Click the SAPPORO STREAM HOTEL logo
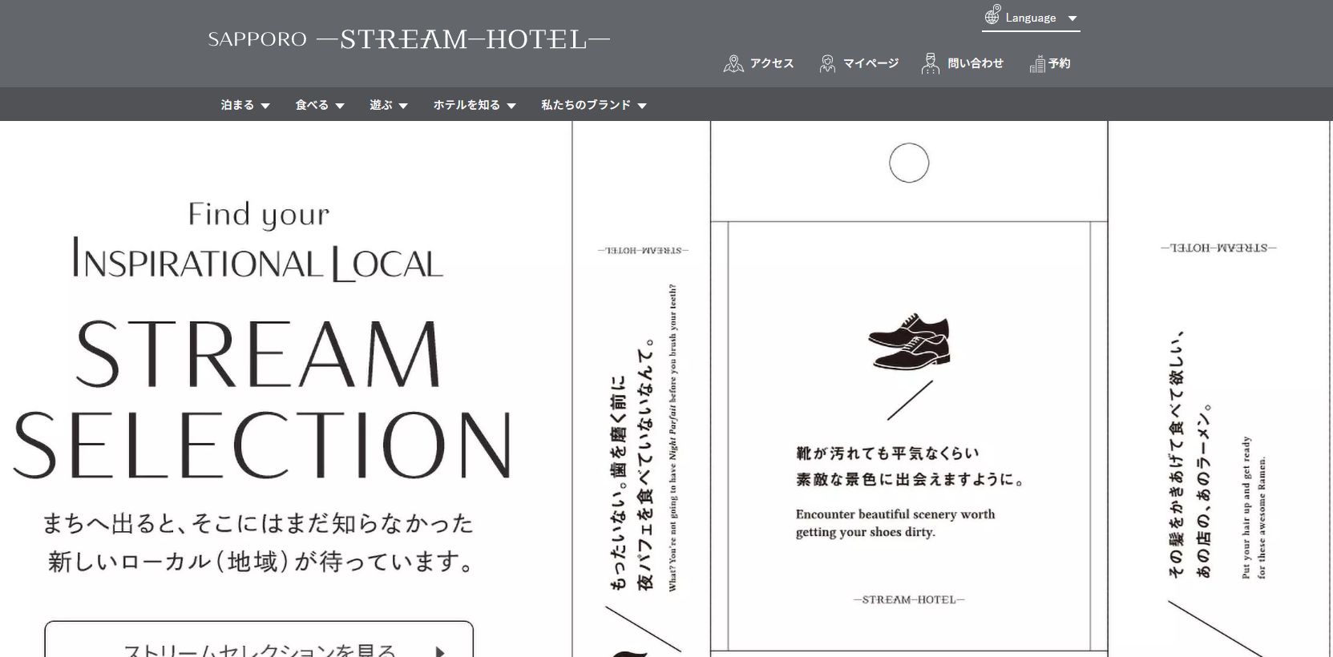 tap(409, 39)
